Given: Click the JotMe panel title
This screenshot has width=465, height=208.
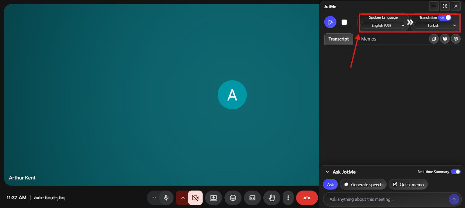Looking at the screenshot, I should (330, 6).
